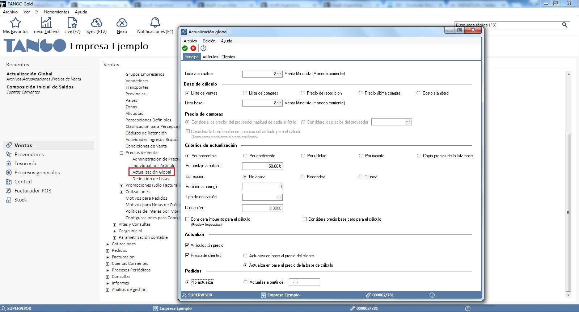579x312 pixels.
Task: Click the Porcentaje a aplicar field
Action: click(262, 166)
